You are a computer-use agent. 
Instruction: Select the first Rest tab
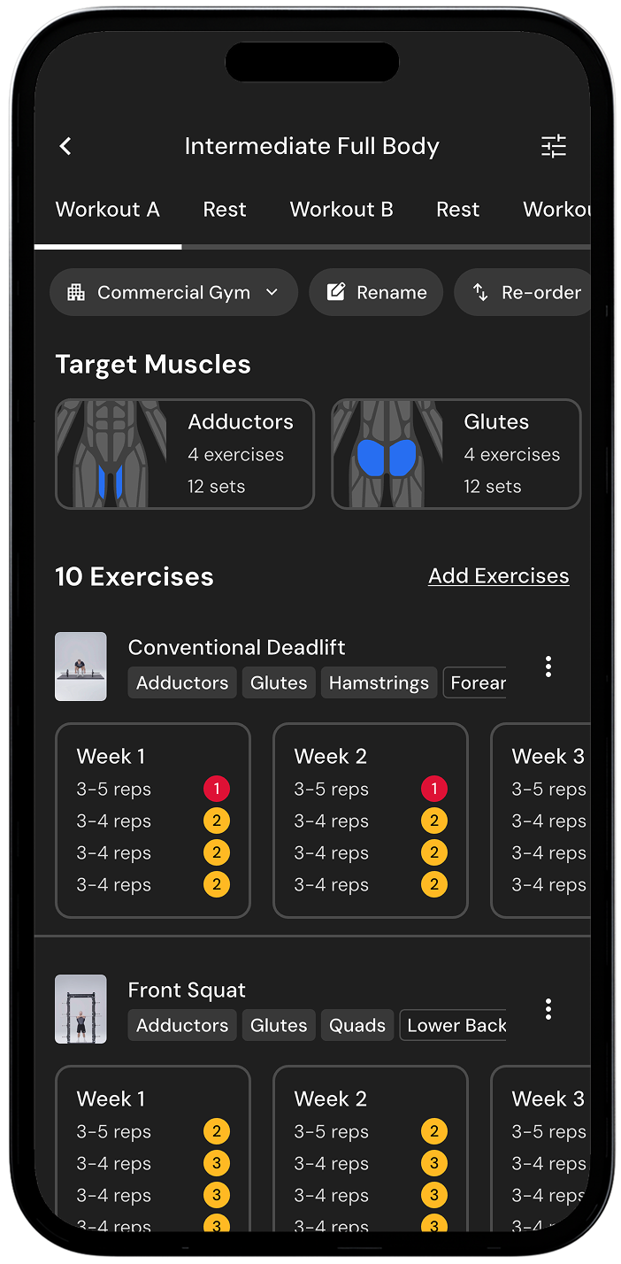(x=225, y=210)
